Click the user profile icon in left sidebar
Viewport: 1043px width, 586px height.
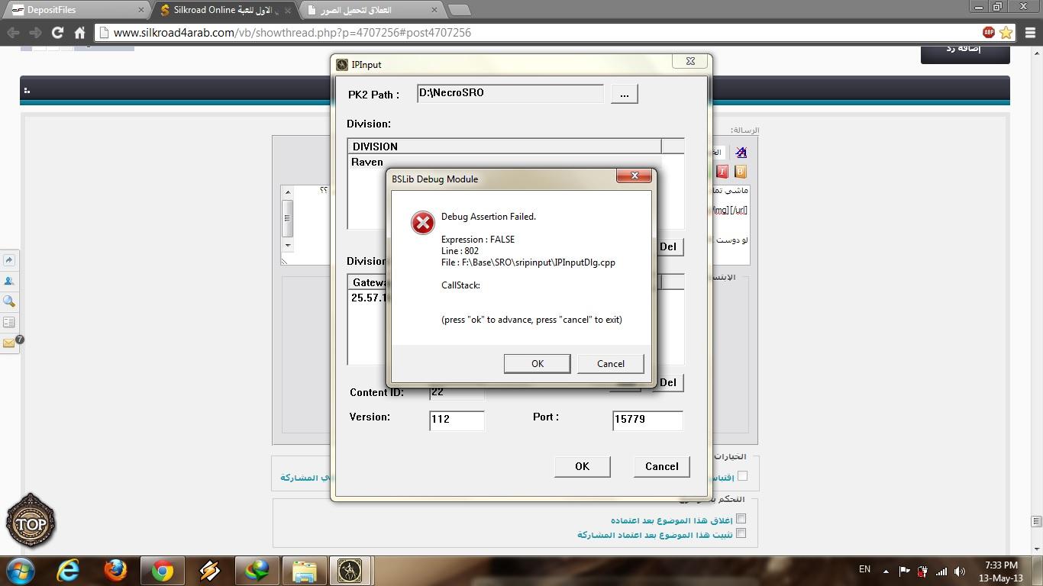tap(9, 281)
